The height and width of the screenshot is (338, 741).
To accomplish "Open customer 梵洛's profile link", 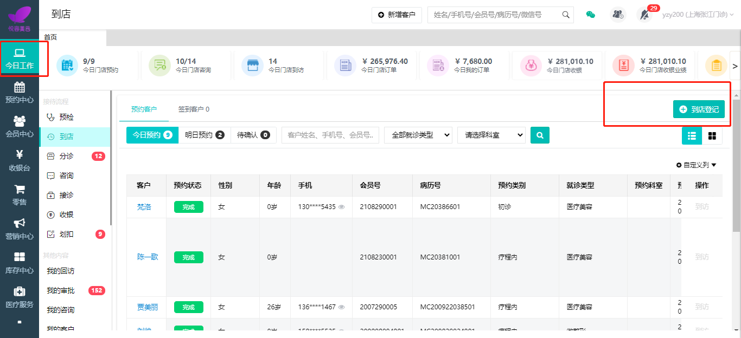I will click(x=144, y=207).
